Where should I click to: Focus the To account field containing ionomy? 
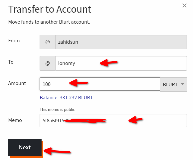click(x=121, y=63)
